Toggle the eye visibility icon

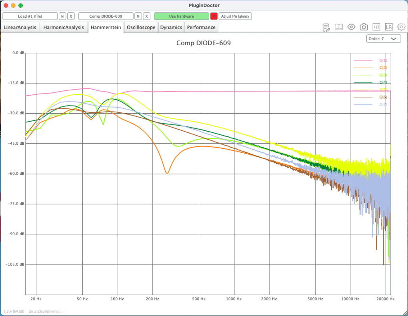point(351,27)
